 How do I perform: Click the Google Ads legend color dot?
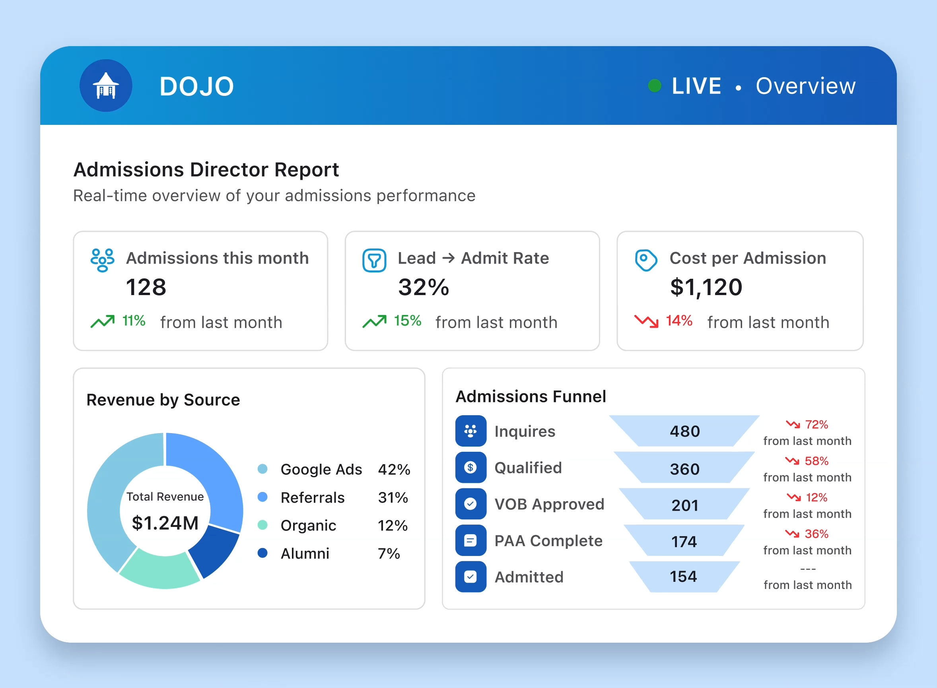(262, 469)
